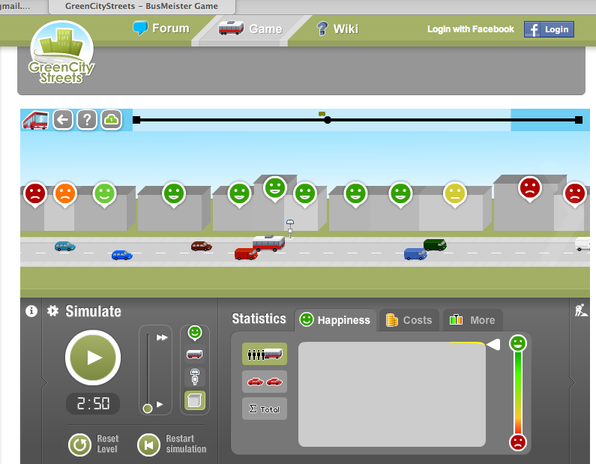The image size is (596, 464).
Task: Toggle the buildings cube display option
Action: (195, 400)
